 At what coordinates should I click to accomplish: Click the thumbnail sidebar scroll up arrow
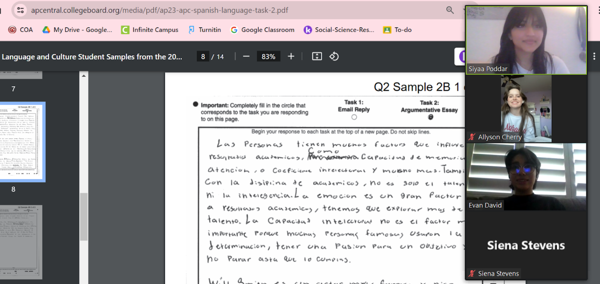point(84,75)
